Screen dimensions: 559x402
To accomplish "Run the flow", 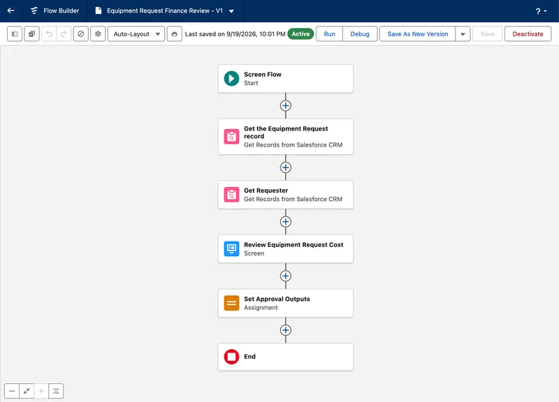I will click(329, 33).
